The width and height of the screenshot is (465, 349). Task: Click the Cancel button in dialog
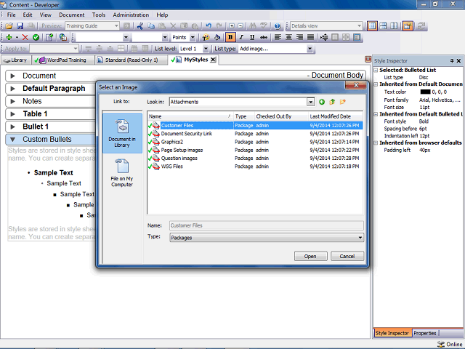[x=347, y=256]
